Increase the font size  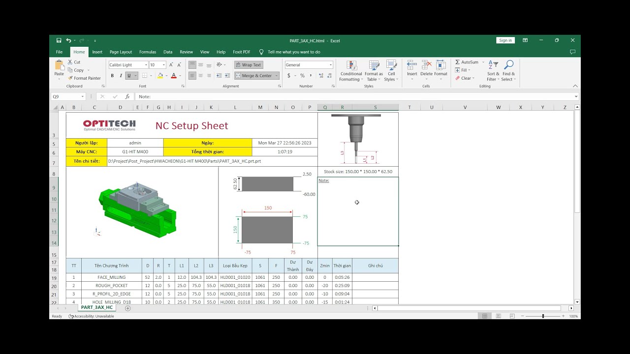171,65
